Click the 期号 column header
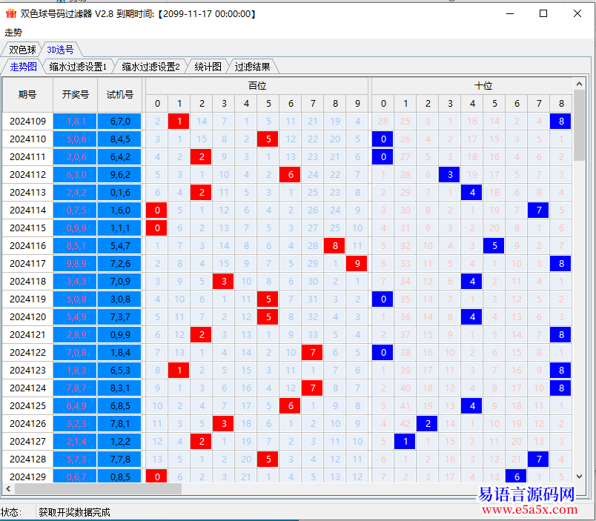596x521 pixels. click(x=27, y=95)
